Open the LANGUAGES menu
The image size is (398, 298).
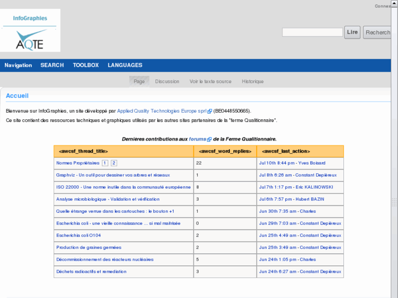point(125,65)
